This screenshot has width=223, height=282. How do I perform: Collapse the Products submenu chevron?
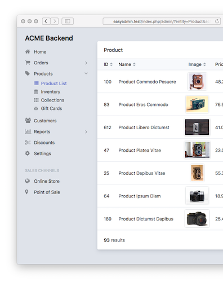click(86, 73)
